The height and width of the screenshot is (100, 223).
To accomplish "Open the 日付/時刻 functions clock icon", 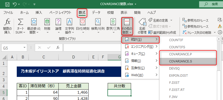I will 83,22.
